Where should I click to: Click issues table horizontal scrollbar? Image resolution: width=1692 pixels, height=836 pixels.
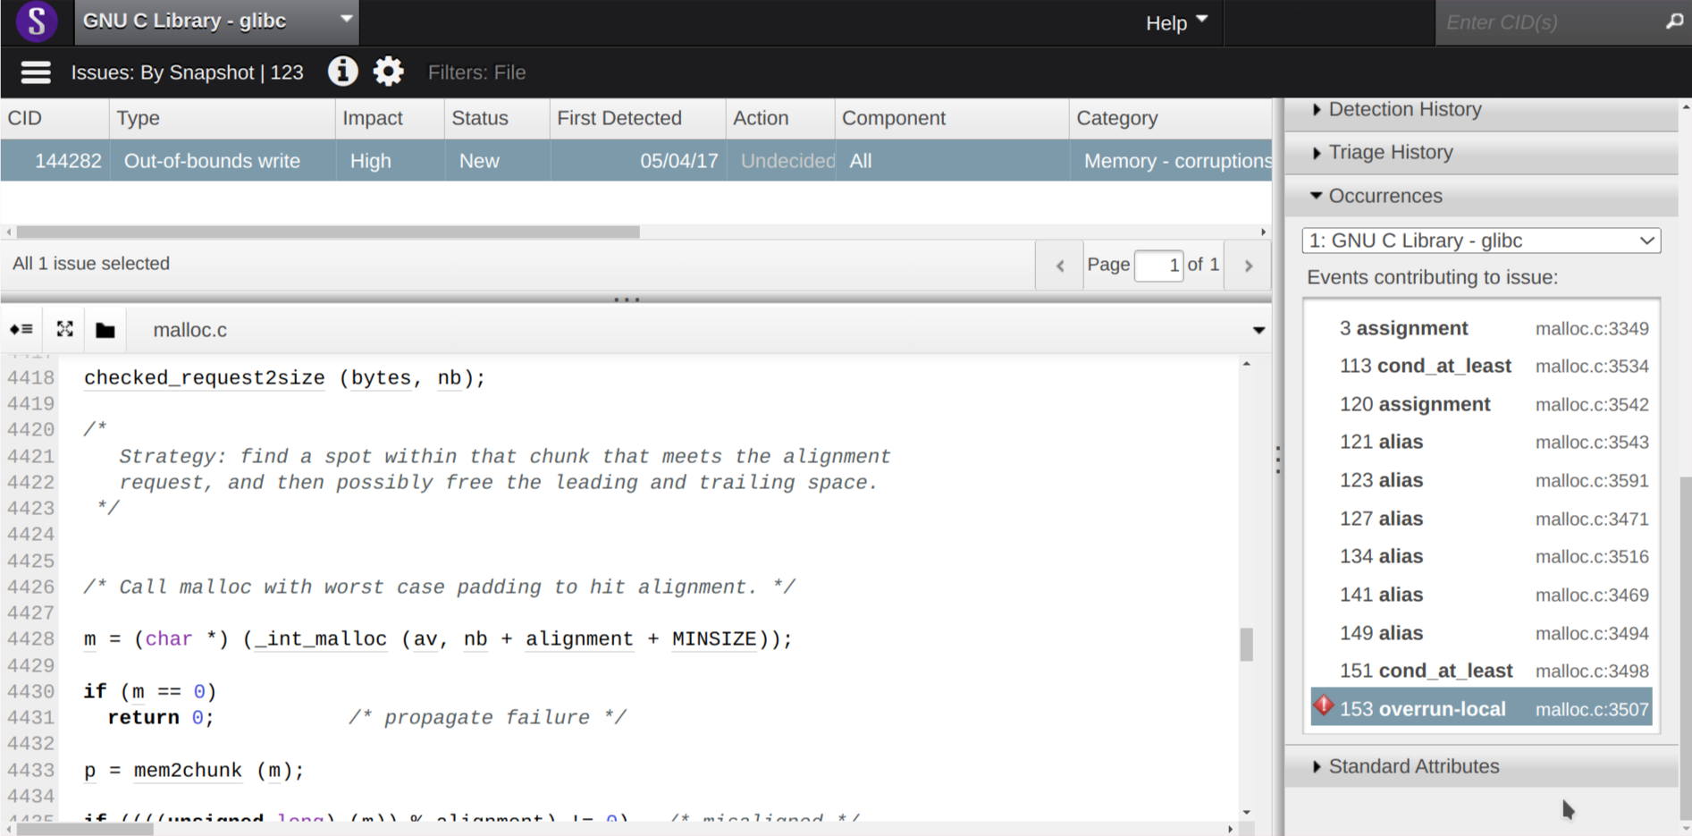pyautogui.click(x=328, y=232)
